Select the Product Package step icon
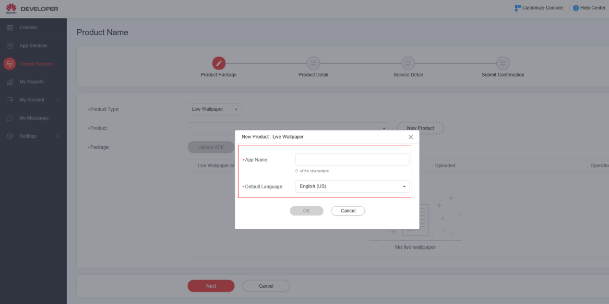The height and width of the screenshot is (304, 609). (218, 63)
